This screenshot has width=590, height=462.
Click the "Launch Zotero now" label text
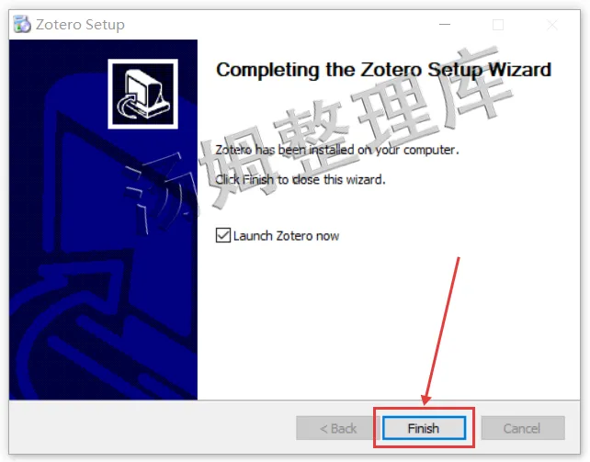point(286,236)
